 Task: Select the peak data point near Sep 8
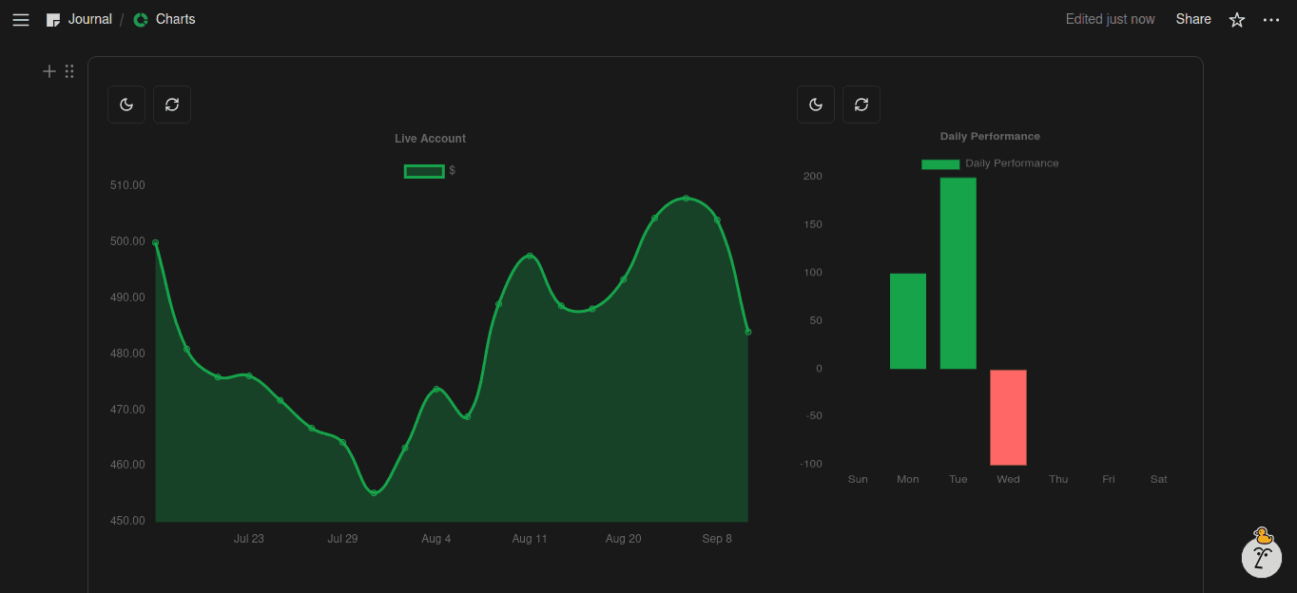[686, 198]
